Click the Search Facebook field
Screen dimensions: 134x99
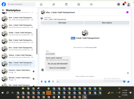[21, 4]
